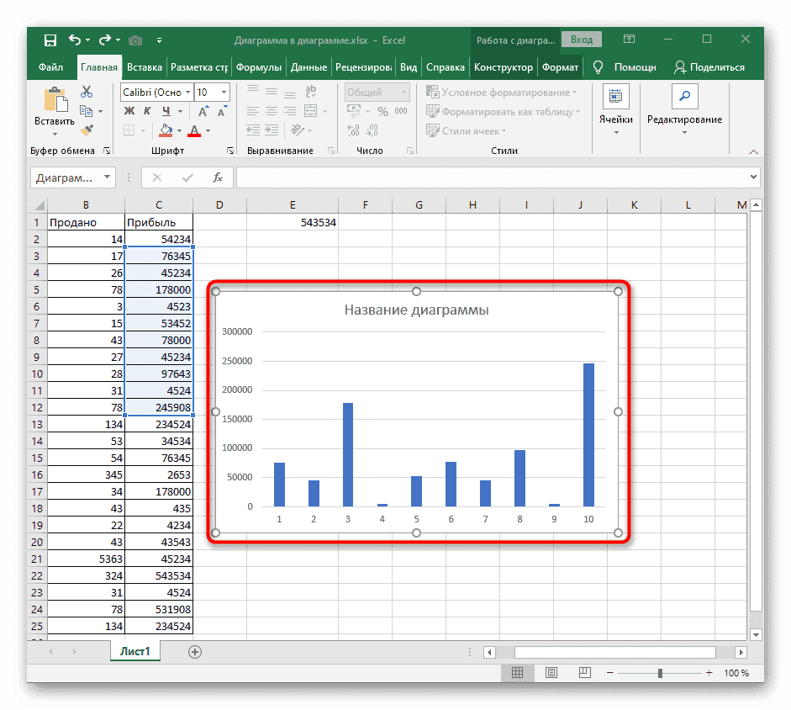Toggle Bold formatting (Ж)
Screen dimensions: 791x710
129,111
